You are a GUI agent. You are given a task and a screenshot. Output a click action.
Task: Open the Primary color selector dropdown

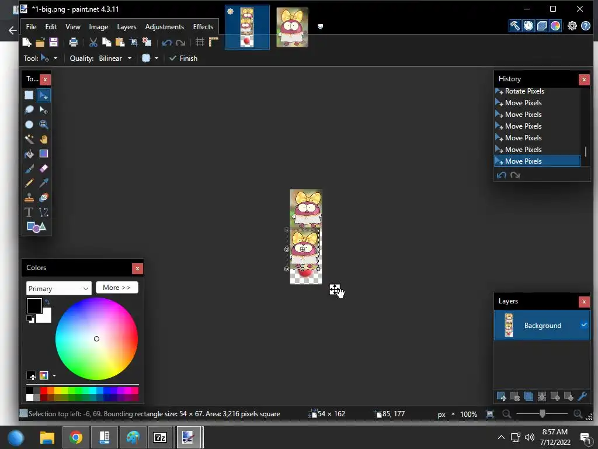tap(59, 288)
